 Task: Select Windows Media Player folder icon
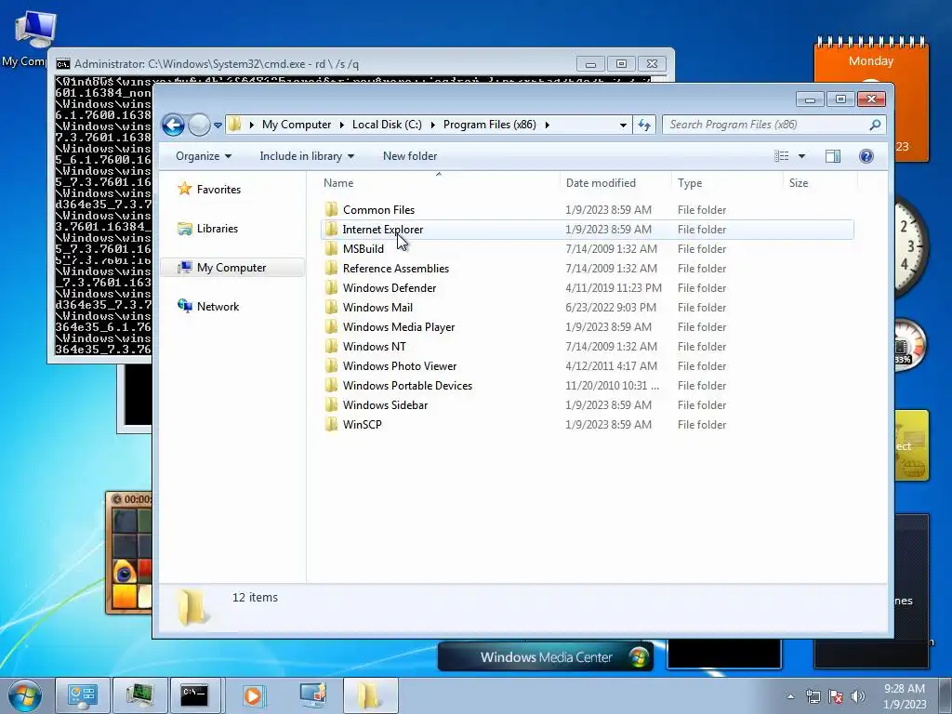coord(332,327)
